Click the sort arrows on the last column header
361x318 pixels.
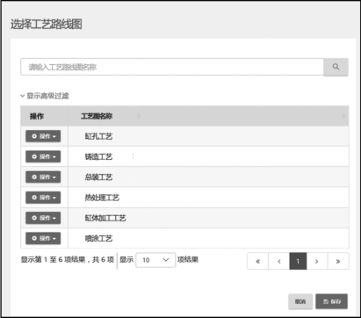(344, 116)
